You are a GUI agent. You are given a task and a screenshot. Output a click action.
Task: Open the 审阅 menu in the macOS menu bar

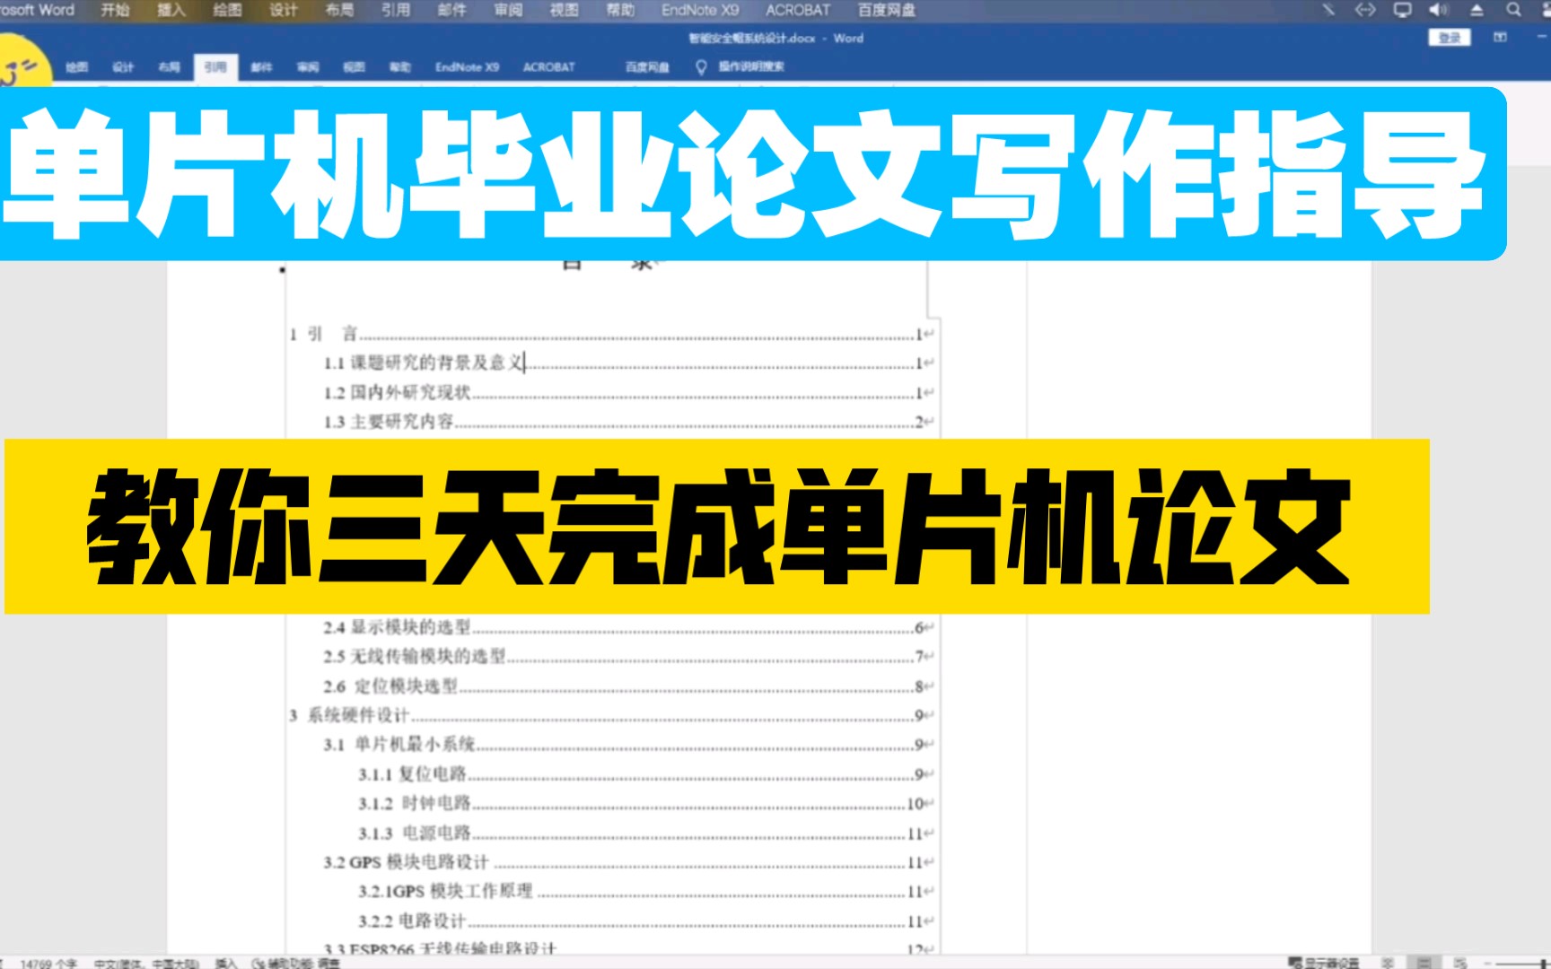coord(508,10)
